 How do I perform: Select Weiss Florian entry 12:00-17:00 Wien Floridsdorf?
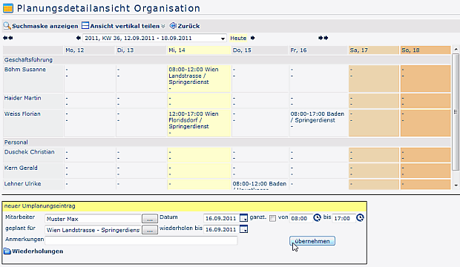pos(194,120)
